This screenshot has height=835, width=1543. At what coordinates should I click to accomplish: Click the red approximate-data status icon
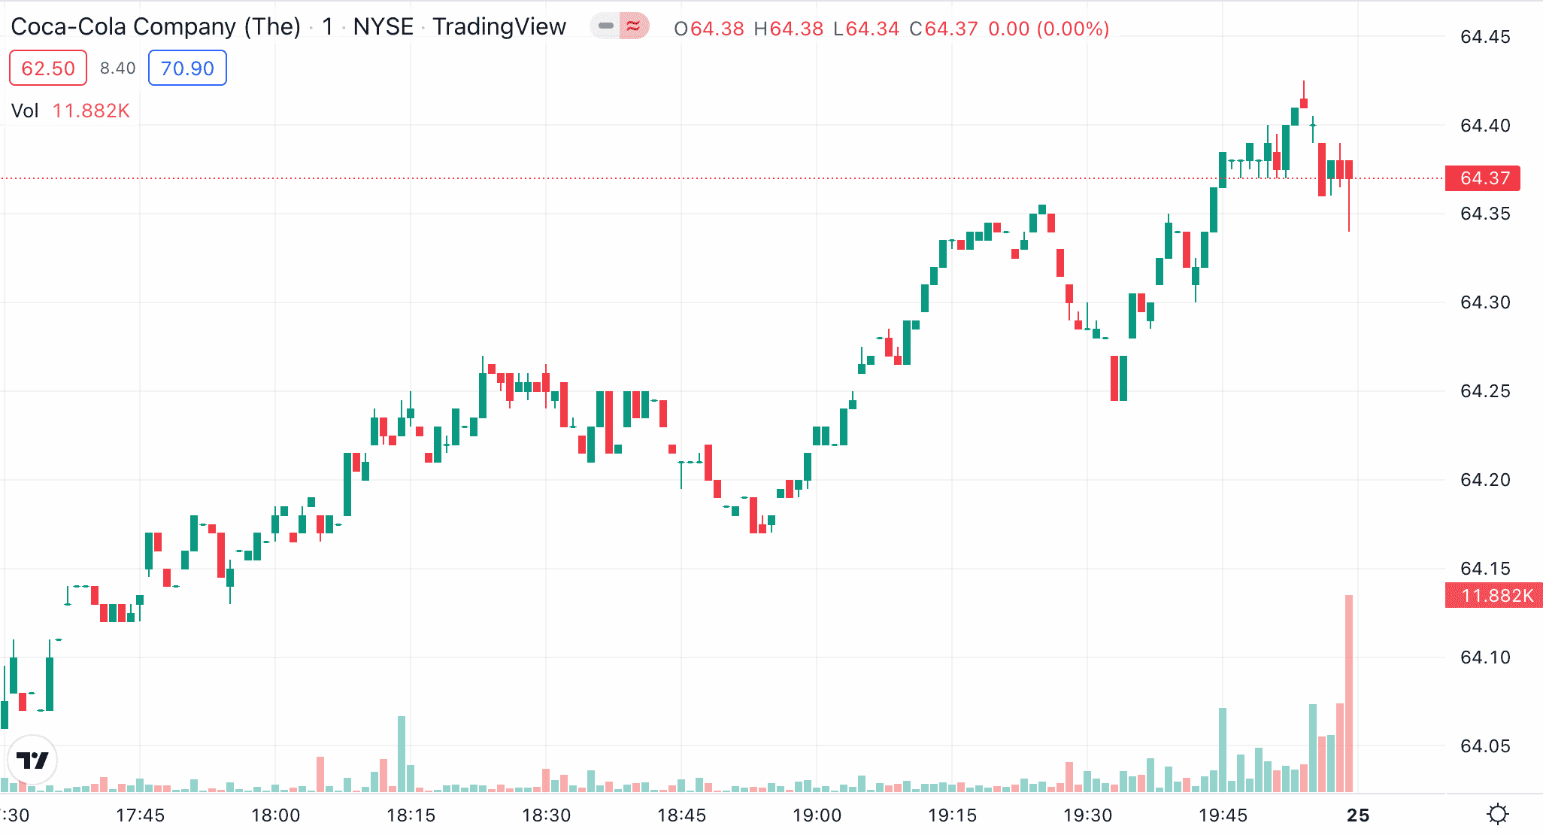(x=635, y=26)
